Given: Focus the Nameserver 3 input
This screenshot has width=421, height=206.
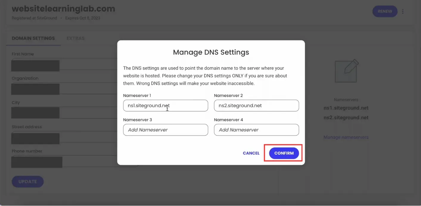Looking at the screenshot, I should click(165, 130).
